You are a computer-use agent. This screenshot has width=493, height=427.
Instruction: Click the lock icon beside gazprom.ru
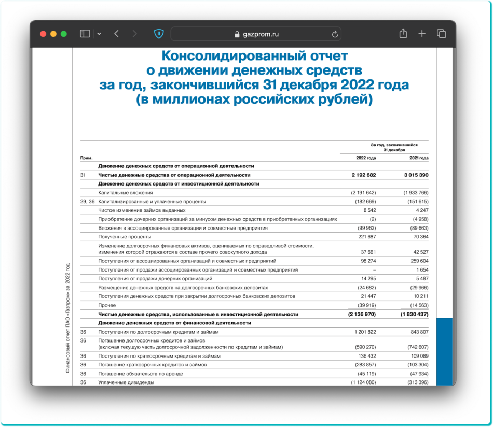[238, 34]
